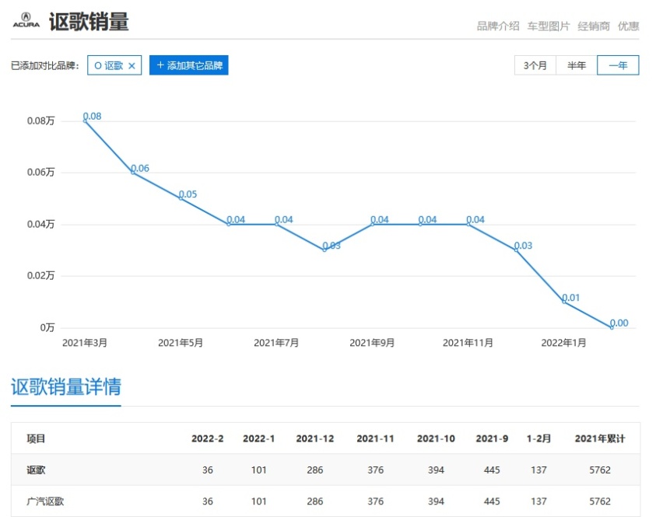The height and width of the screenshot is (517, 663).
Task: Remove 讴歌 brand via X icon
Action: tap(132, 66)
